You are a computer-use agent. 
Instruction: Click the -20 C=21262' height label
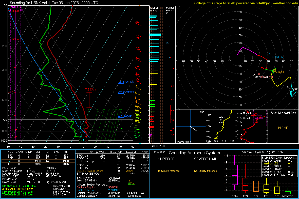[126, 92]
